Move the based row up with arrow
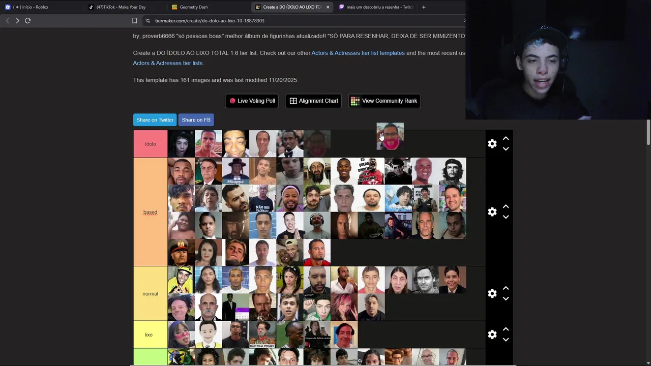Screen dimensions: 651x366 tap(506, 206)
